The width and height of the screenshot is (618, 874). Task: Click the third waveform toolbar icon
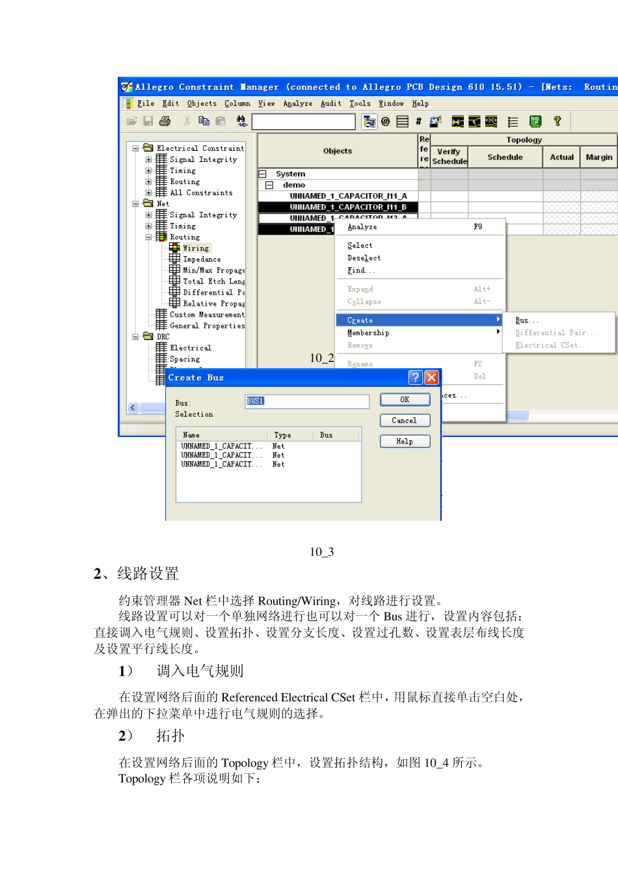tap(491, 121)
